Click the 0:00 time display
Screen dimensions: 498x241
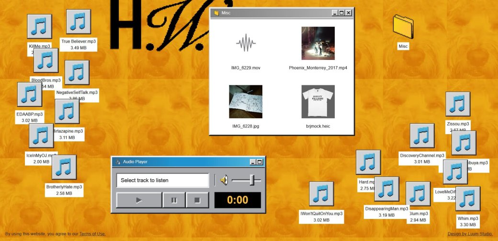tap(238, 200)
